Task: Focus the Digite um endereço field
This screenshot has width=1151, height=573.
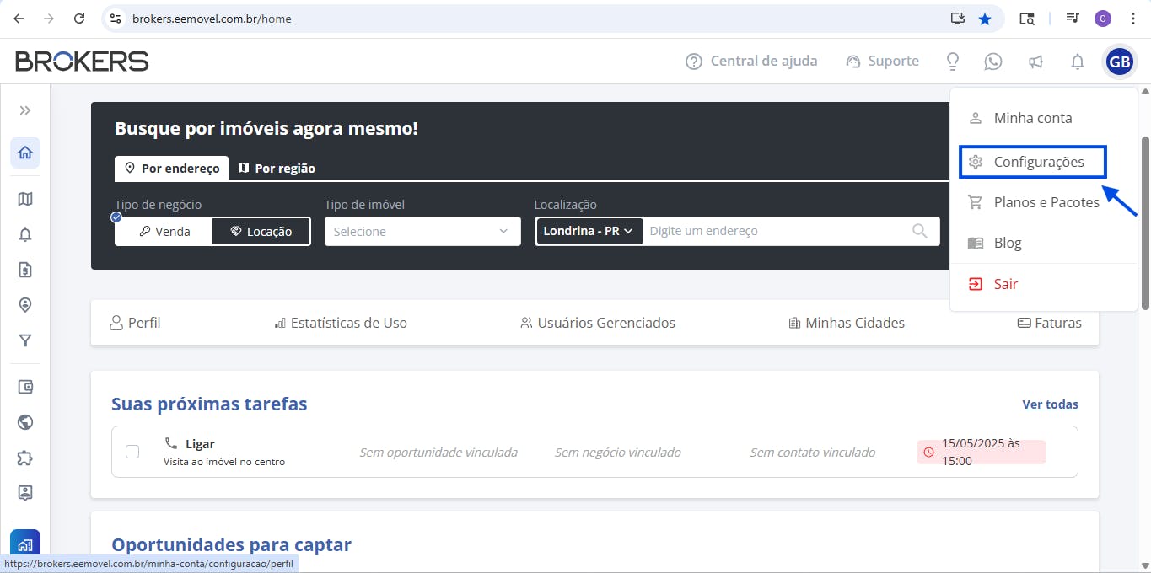Action: tap(774, 231)
